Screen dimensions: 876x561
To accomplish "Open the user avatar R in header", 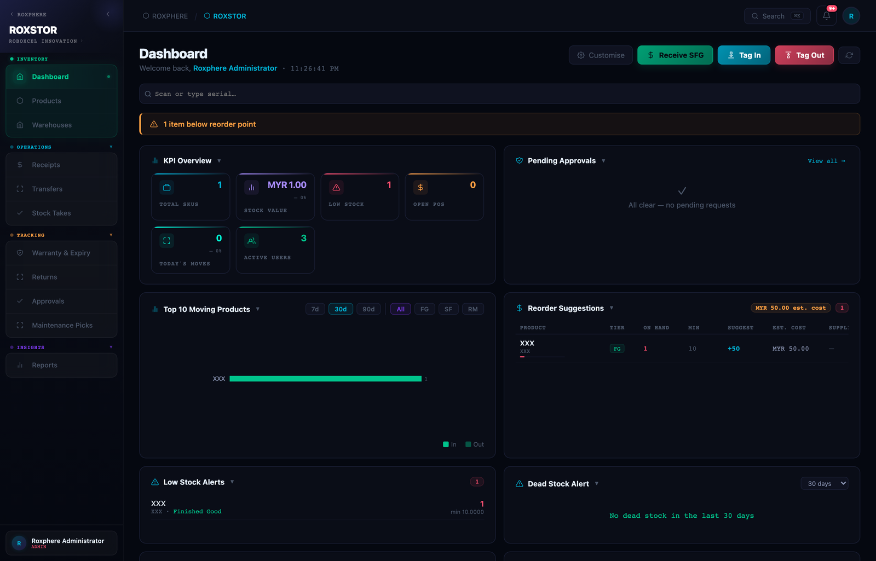I will (851, 16).
